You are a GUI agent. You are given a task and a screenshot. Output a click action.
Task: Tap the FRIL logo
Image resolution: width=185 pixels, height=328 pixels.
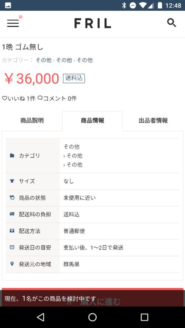pos(92,23)
